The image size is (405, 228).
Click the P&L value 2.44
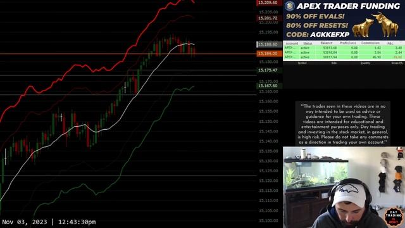(x=399, y=53)
